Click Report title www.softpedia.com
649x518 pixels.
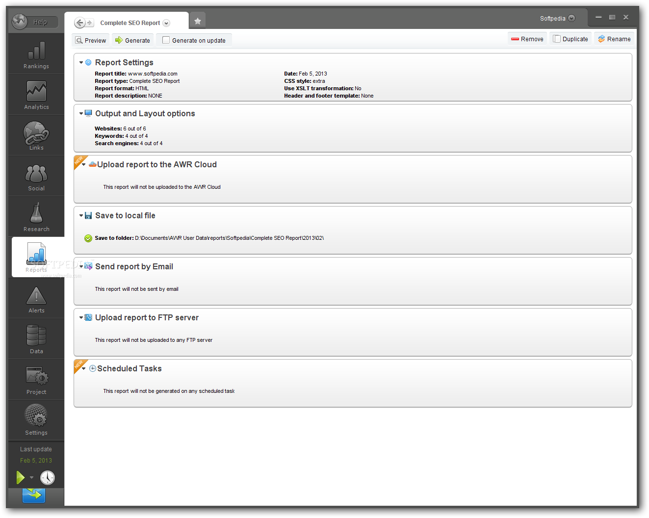coord(136,74)
